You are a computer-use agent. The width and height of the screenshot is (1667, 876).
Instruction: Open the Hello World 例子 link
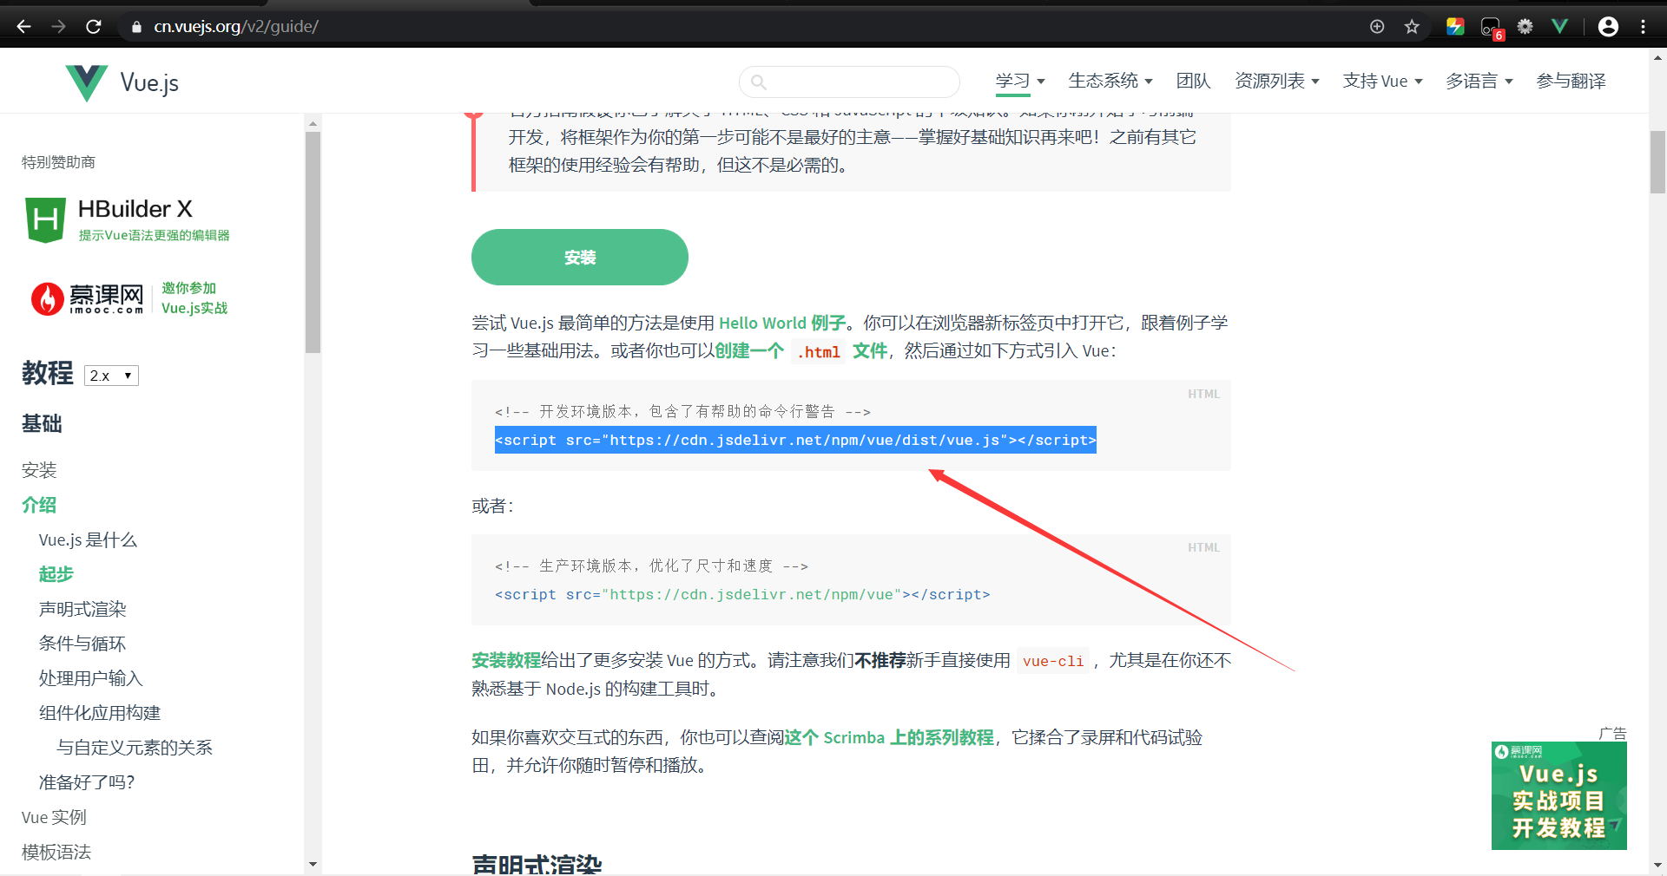click(782, 324)
